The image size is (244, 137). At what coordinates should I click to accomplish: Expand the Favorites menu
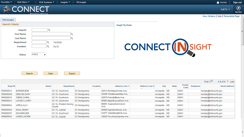[x=6, y=2]
